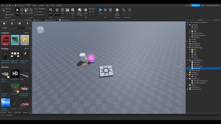Open Models category dropdown in Toolbox
Image resolution: width=221 pixels, height=124 pixels.
point(6,28)
